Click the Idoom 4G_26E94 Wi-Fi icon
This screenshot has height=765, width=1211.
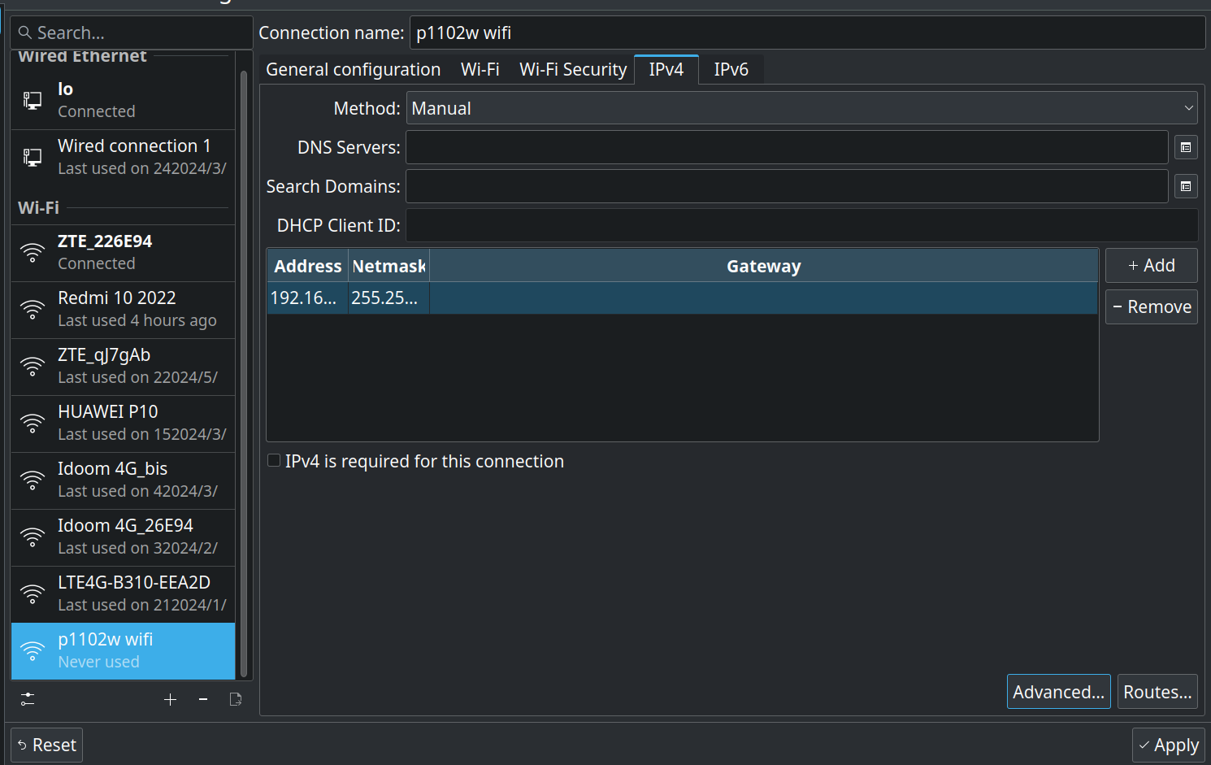click(33, 537)
